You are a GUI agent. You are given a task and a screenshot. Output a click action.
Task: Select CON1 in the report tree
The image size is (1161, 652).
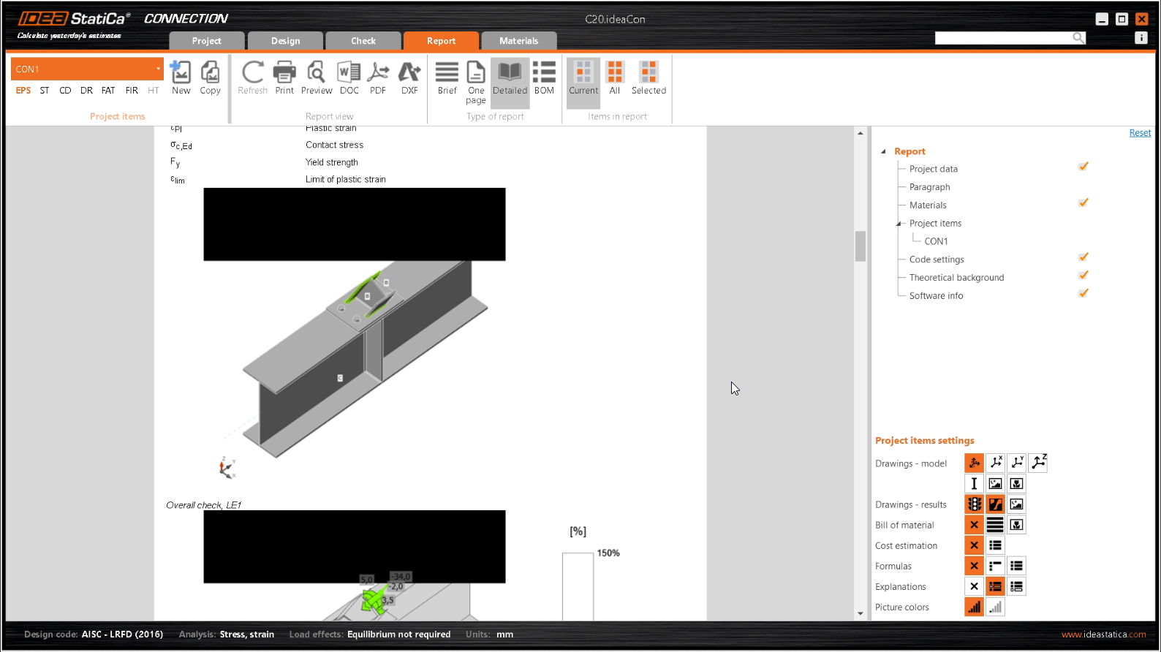[x=936, y=241]
